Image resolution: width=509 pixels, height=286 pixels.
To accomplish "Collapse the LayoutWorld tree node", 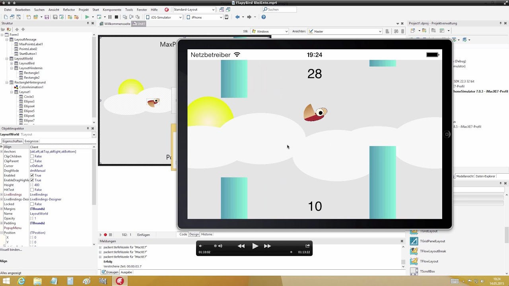I will (x=7, y=58).
